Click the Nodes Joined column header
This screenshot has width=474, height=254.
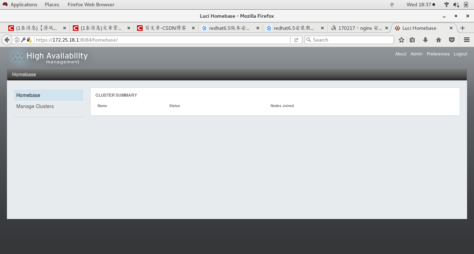click(x=282, y=106)
